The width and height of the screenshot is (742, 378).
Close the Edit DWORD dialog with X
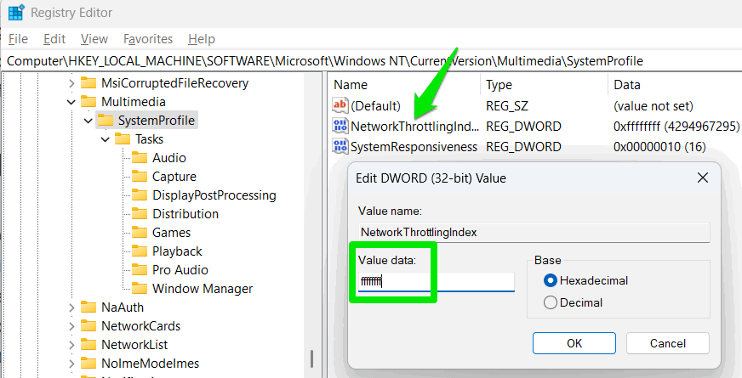pyautogui.click(x=703, y=178)
